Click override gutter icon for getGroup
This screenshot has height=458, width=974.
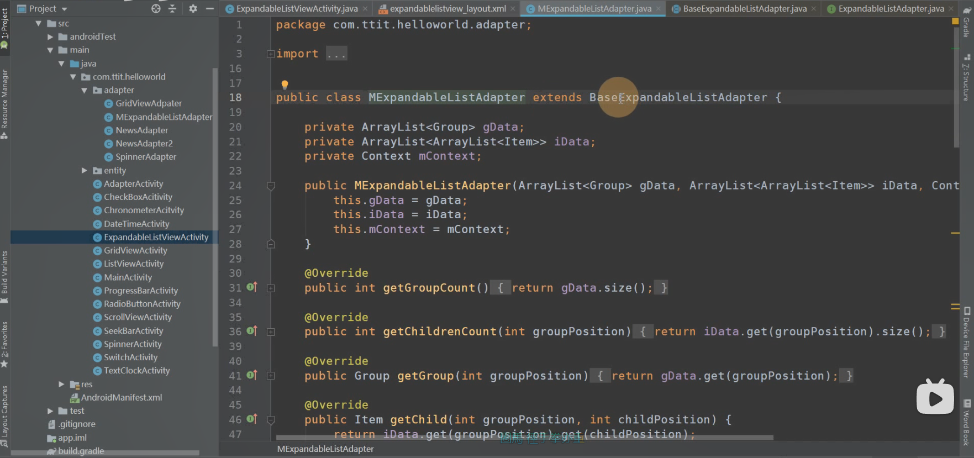tap(252, 375)
